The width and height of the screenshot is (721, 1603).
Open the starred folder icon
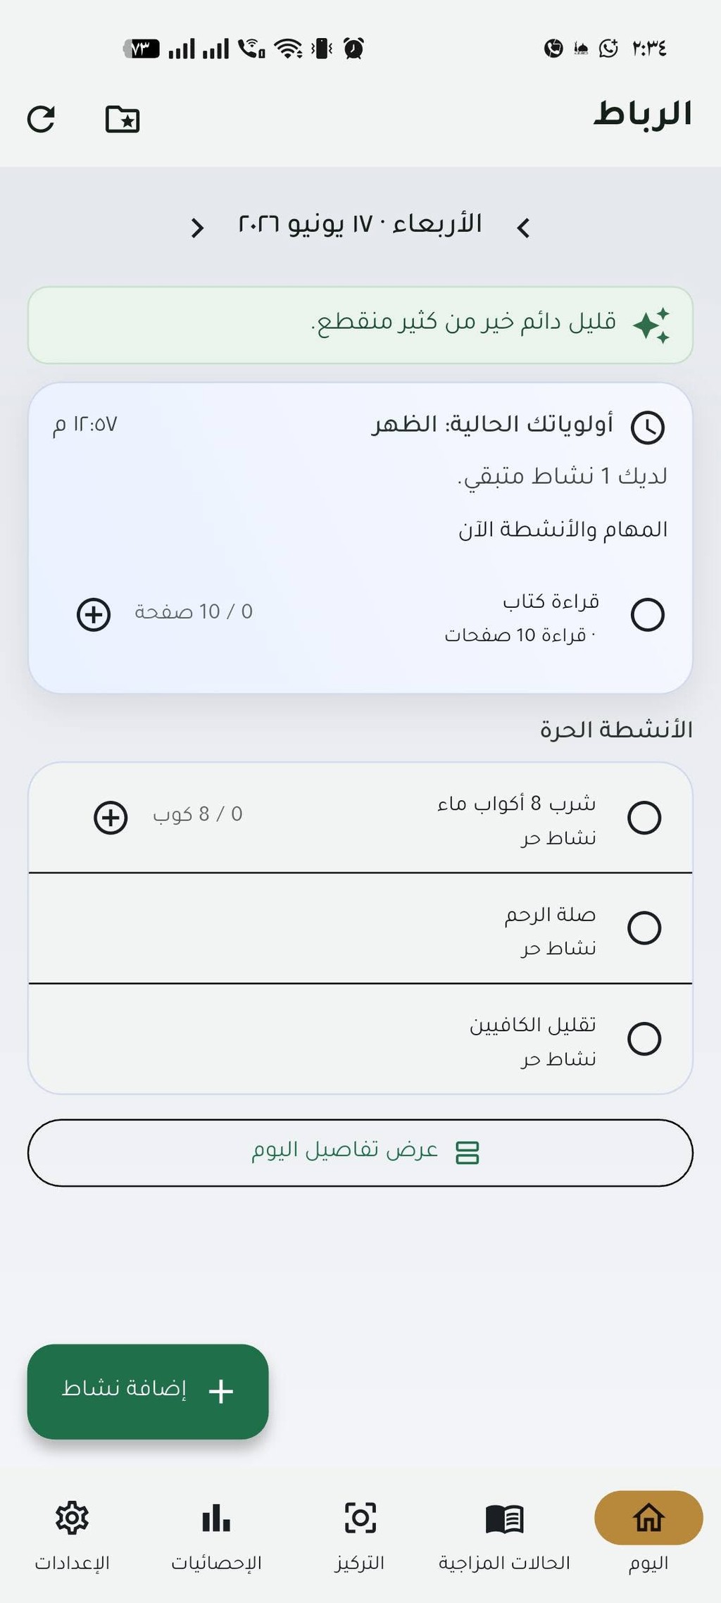pos(123,119)
